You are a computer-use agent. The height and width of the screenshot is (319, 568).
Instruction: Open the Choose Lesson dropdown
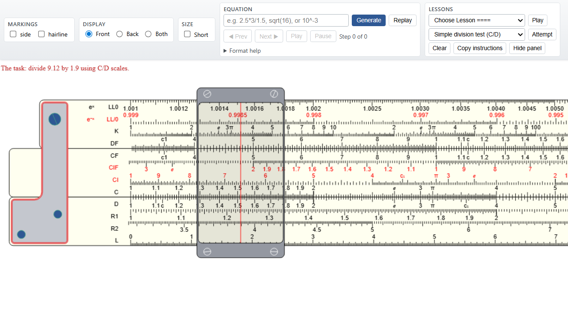click(x=476, y=20)
